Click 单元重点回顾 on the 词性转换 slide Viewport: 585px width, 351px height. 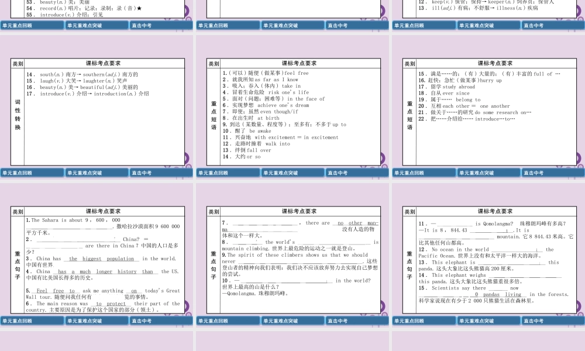32,173
